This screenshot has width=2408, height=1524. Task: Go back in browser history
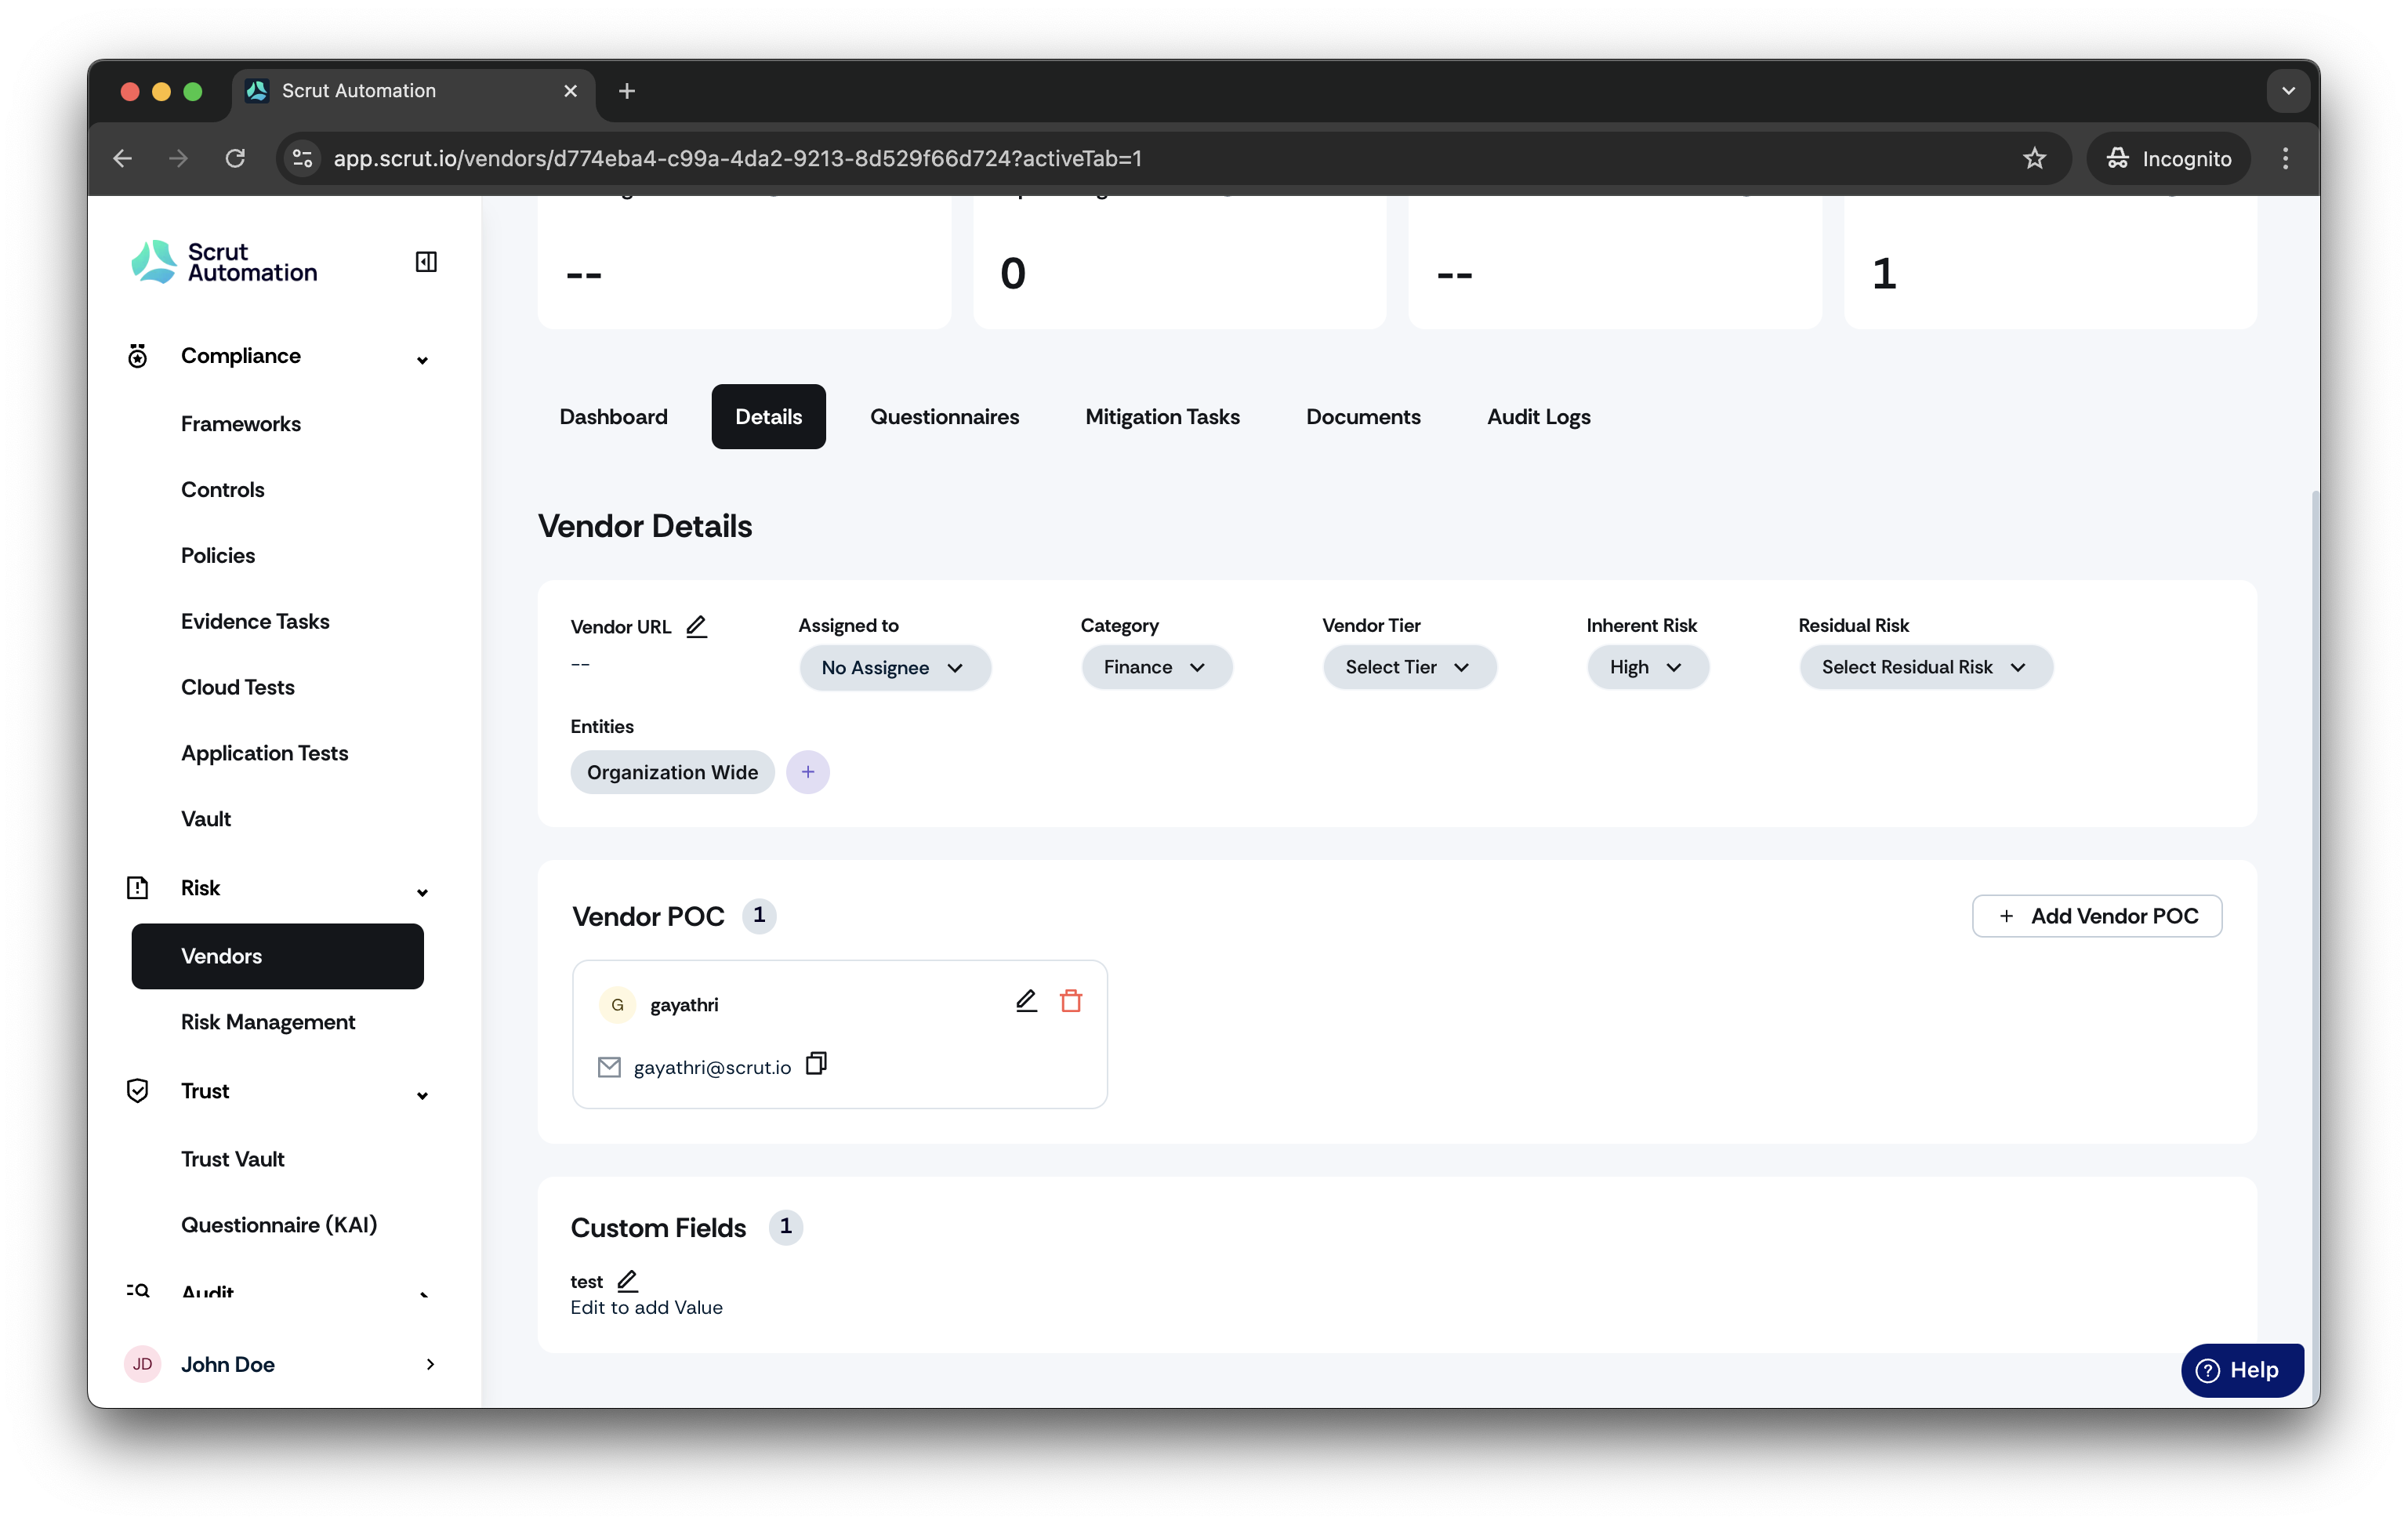coord(122,158)
